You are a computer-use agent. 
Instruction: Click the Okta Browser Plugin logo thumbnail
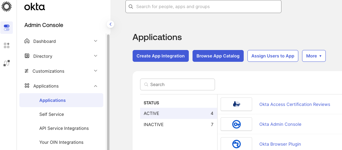pyautogui.click(x=236, y=144)
